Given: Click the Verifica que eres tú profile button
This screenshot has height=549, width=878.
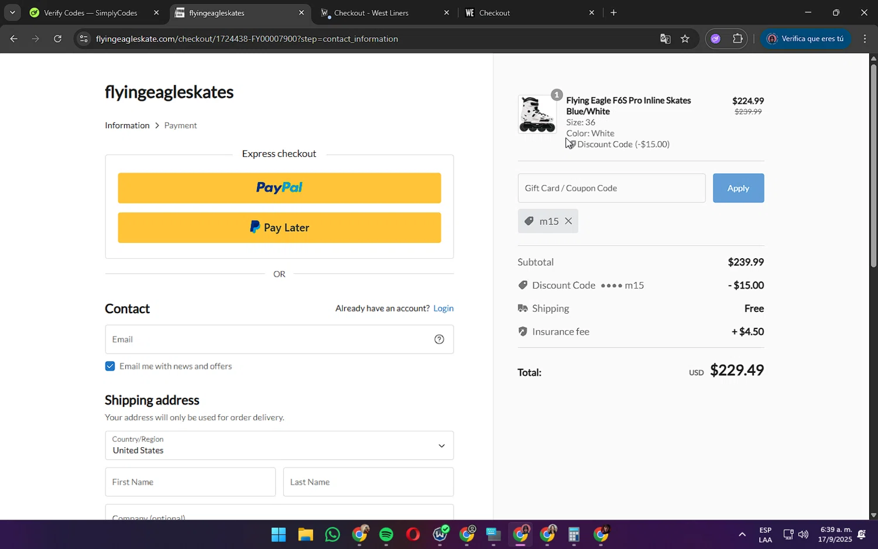Looking at the screenshot, I should click(806, 39).
